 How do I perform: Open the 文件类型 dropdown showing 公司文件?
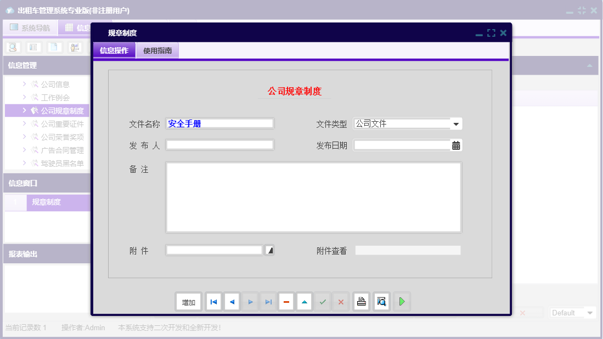point(455,123)
